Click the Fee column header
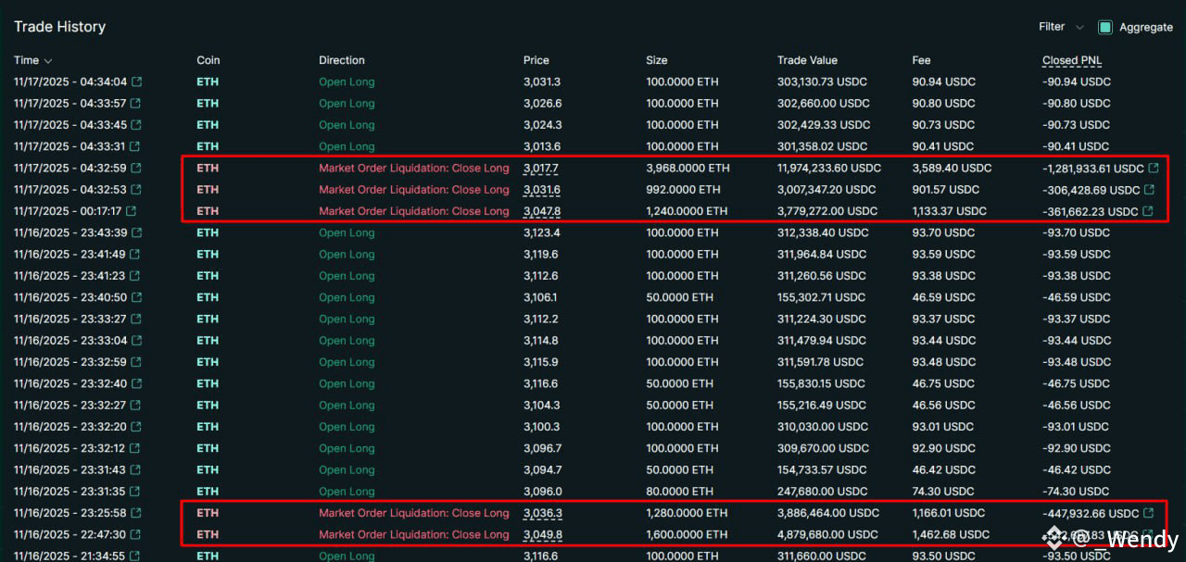 coord(921,60)
